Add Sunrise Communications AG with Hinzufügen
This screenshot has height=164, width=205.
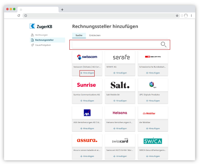tap(87, 101)
